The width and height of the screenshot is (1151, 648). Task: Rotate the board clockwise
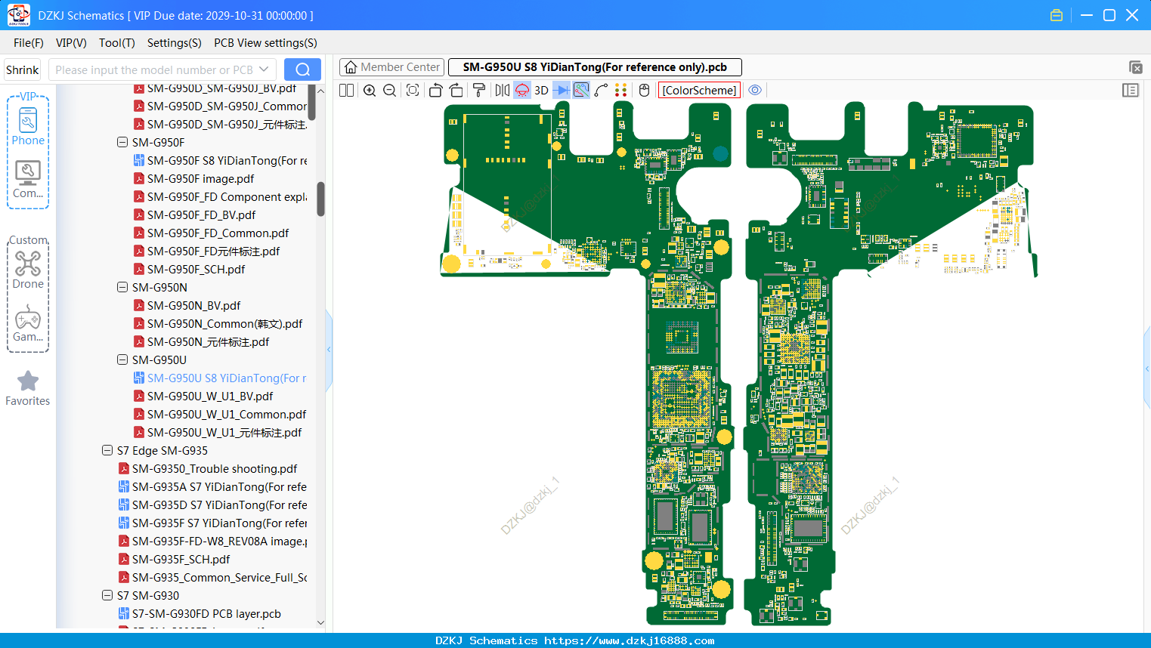[456, 90]
